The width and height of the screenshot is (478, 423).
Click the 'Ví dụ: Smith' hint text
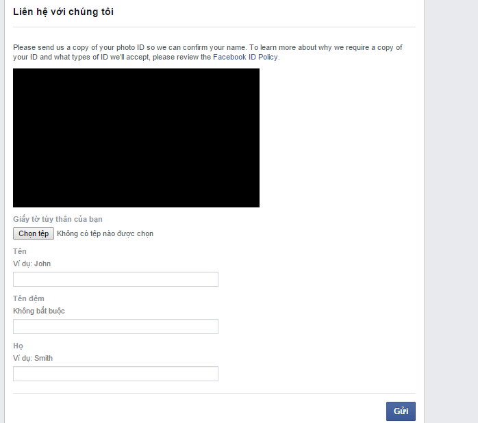tap(33, 358)
